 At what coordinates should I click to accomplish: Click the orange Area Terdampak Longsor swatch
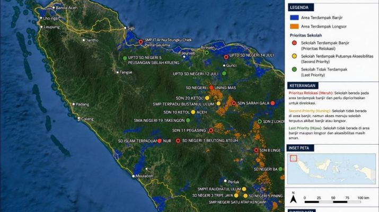pyautogui.click(x=294, y=26)
